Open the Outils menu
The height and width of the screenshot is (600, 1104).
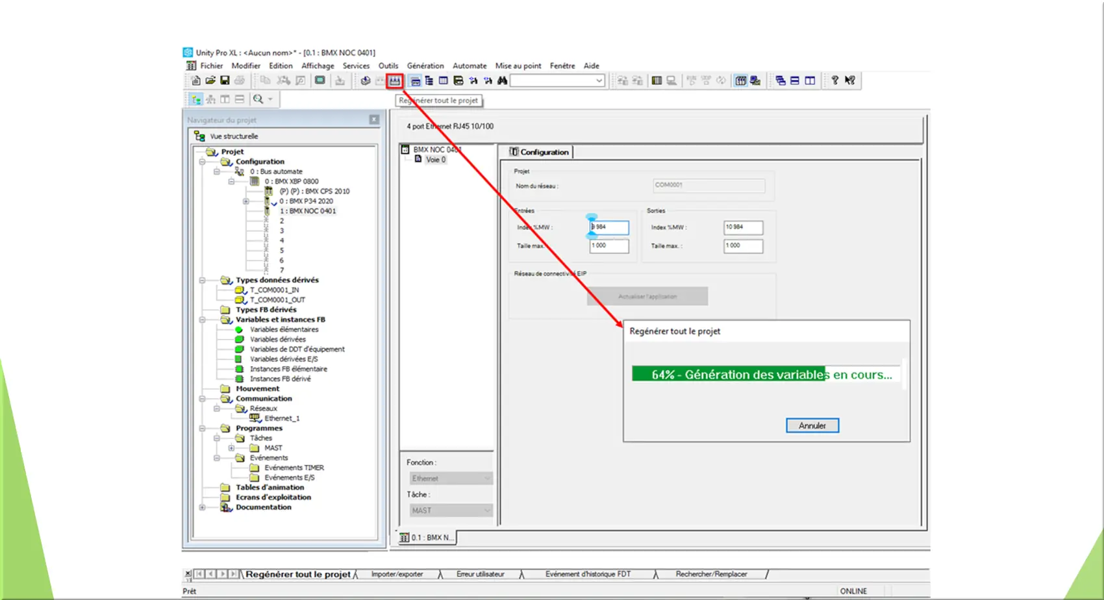coord(388,66)
